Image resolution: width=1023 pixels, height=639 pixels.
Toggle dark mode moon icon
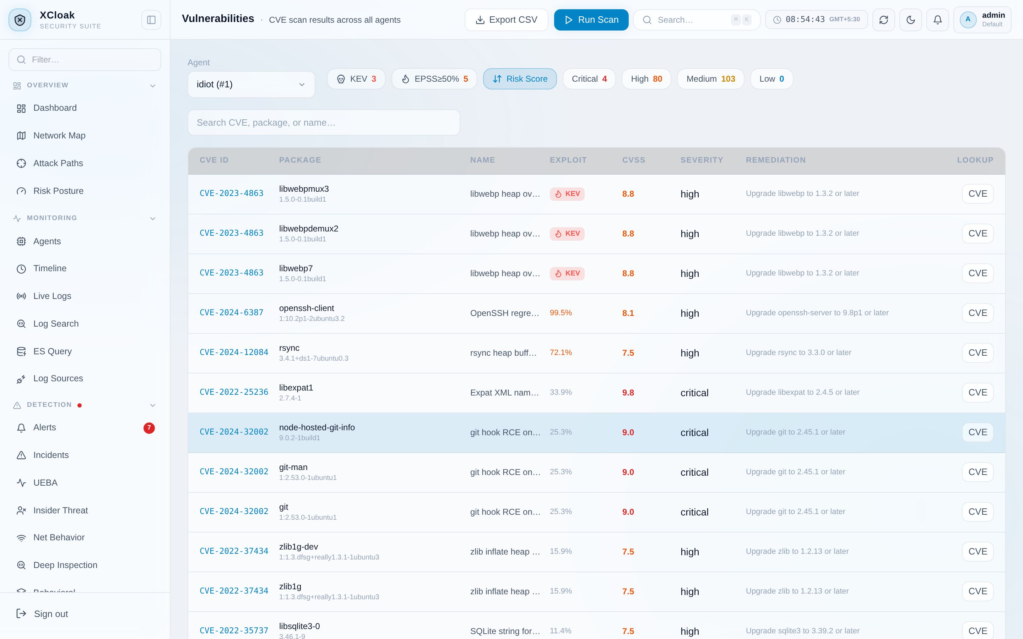tap(910, 20)
